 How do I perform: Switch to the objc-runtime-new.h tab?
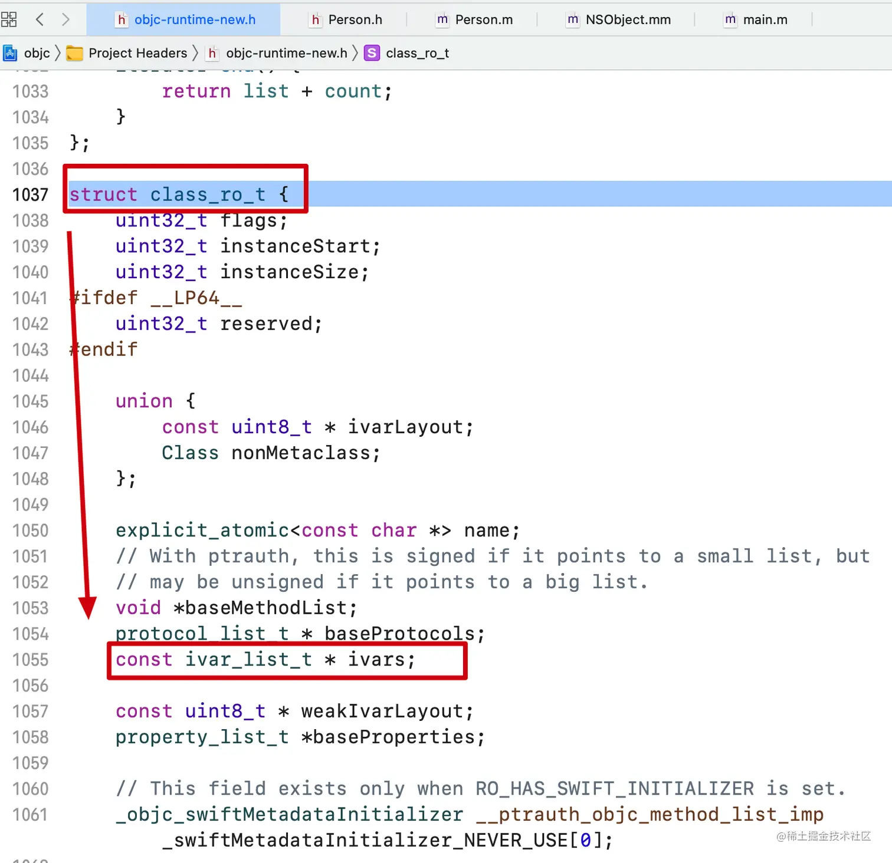tap(183, 19)
